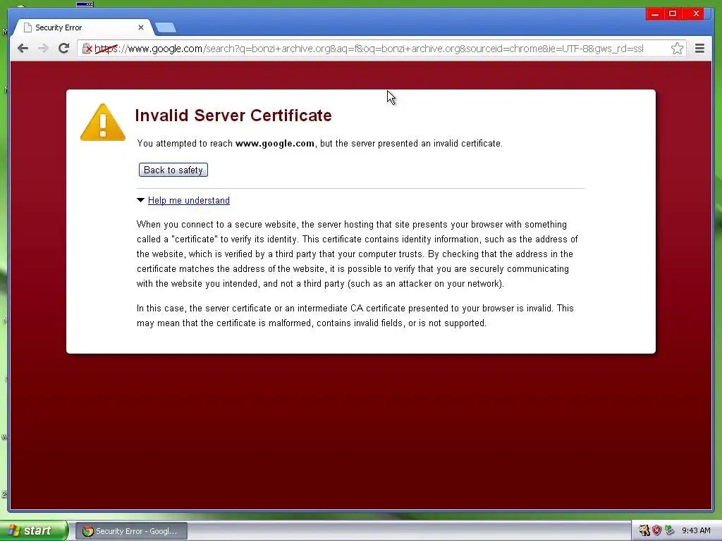Bookmark this page with the star icon
The width and height of the screenshot is (722, 541).
point(677,49)
